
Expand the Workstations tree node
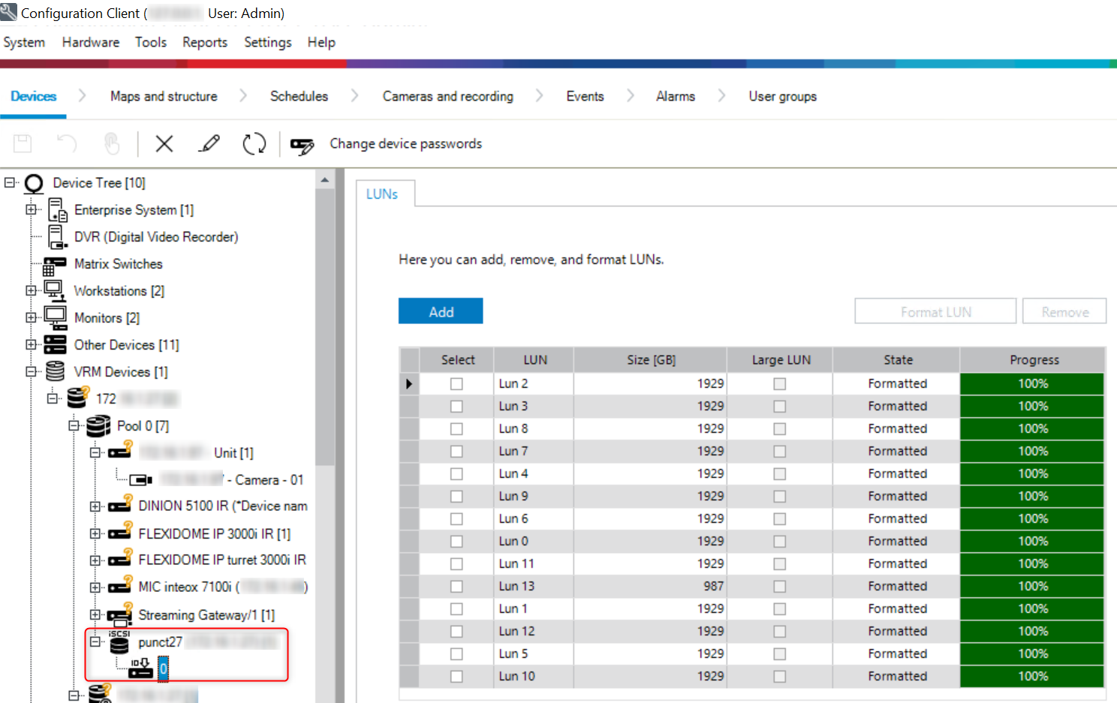click(31, 291)
